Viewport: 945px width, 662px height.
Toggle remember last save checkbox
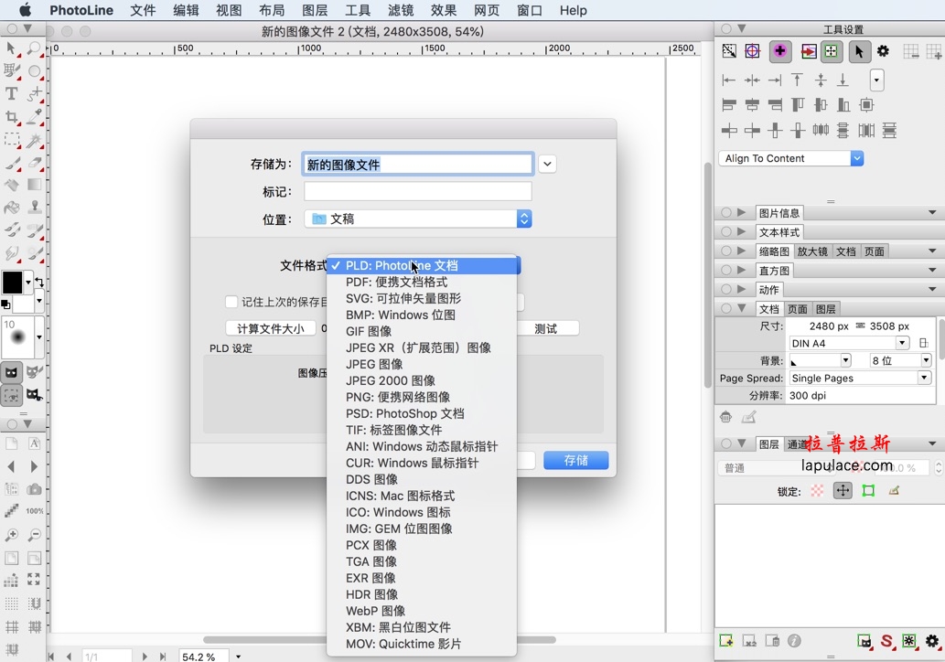coord(231,302)
